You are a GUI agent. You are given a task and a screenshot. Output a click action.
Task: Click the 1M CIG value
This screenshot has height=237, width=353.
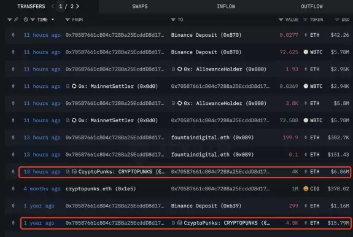point(295,188)
